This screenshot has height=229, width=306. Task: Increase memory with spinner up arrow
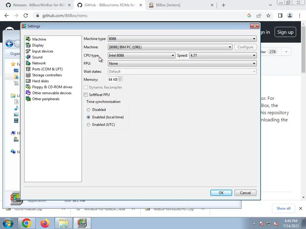click(120, 78)
